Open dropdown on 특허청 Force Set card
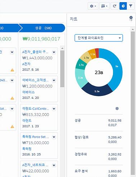Viewport: 136px width, 177px height. click(54, 137)
